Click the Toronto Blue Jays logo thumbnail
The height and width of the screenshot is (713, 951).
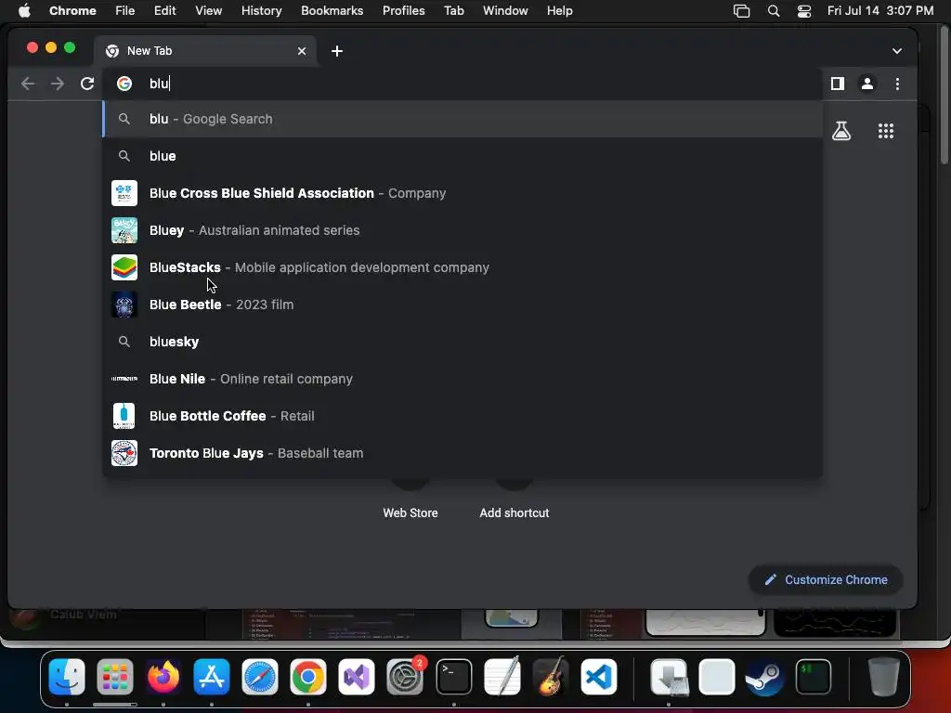click(124, 453)
